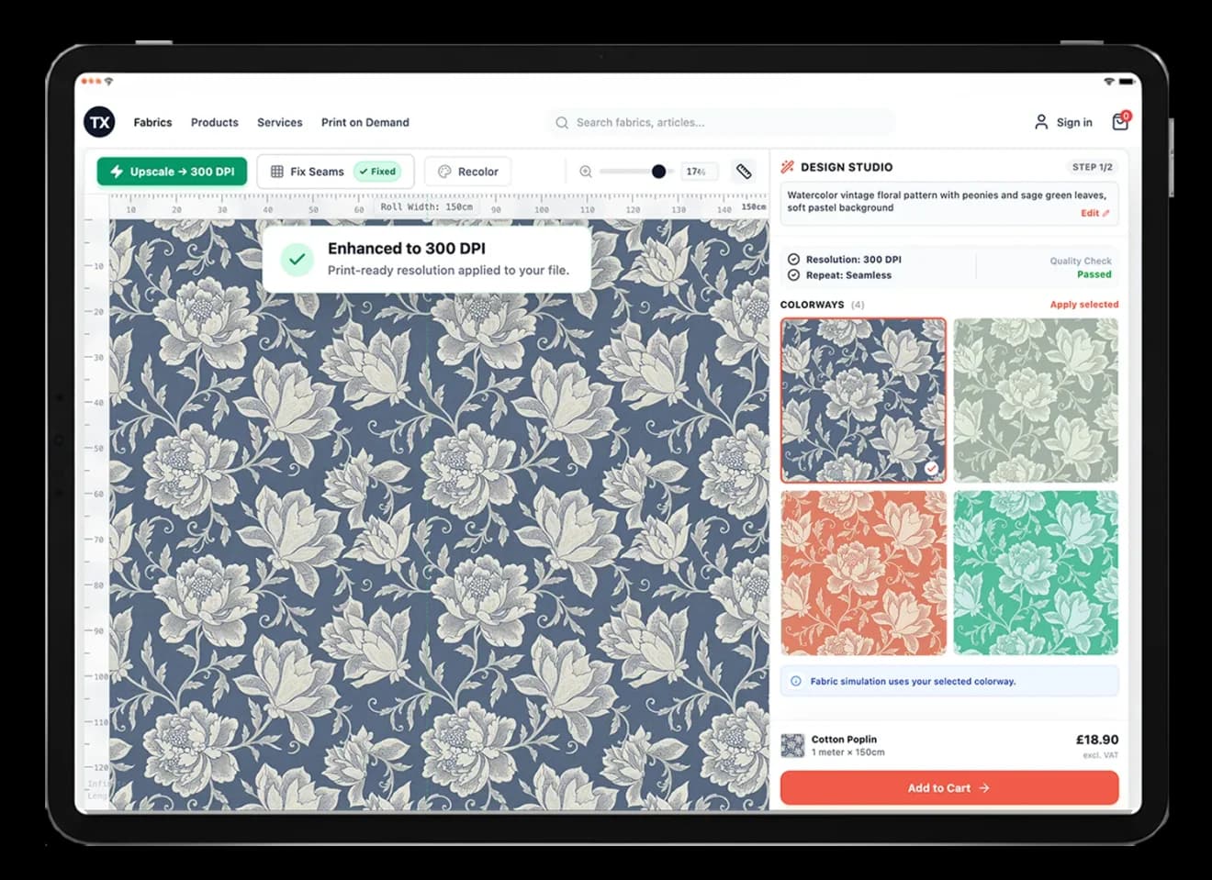Open the Print on Demand menu
This screenshot has height=880, width=1212.
click(365, 122)
